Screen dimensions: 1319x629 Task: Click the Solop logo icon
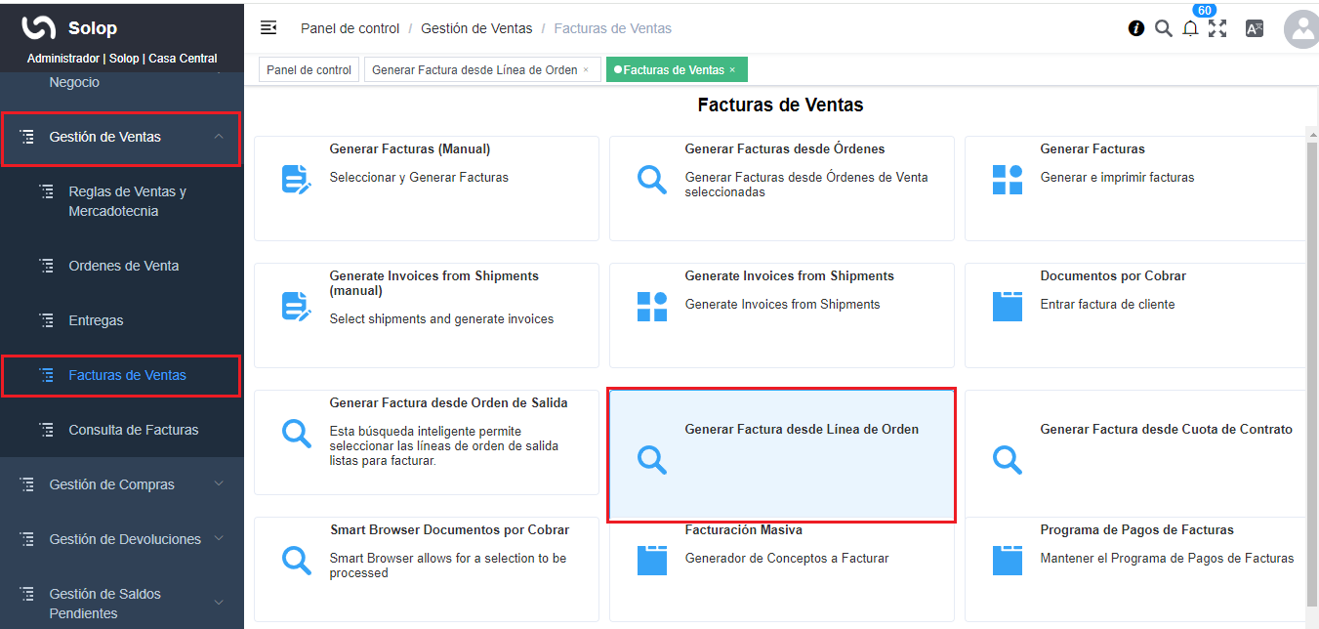click(39, 28)
